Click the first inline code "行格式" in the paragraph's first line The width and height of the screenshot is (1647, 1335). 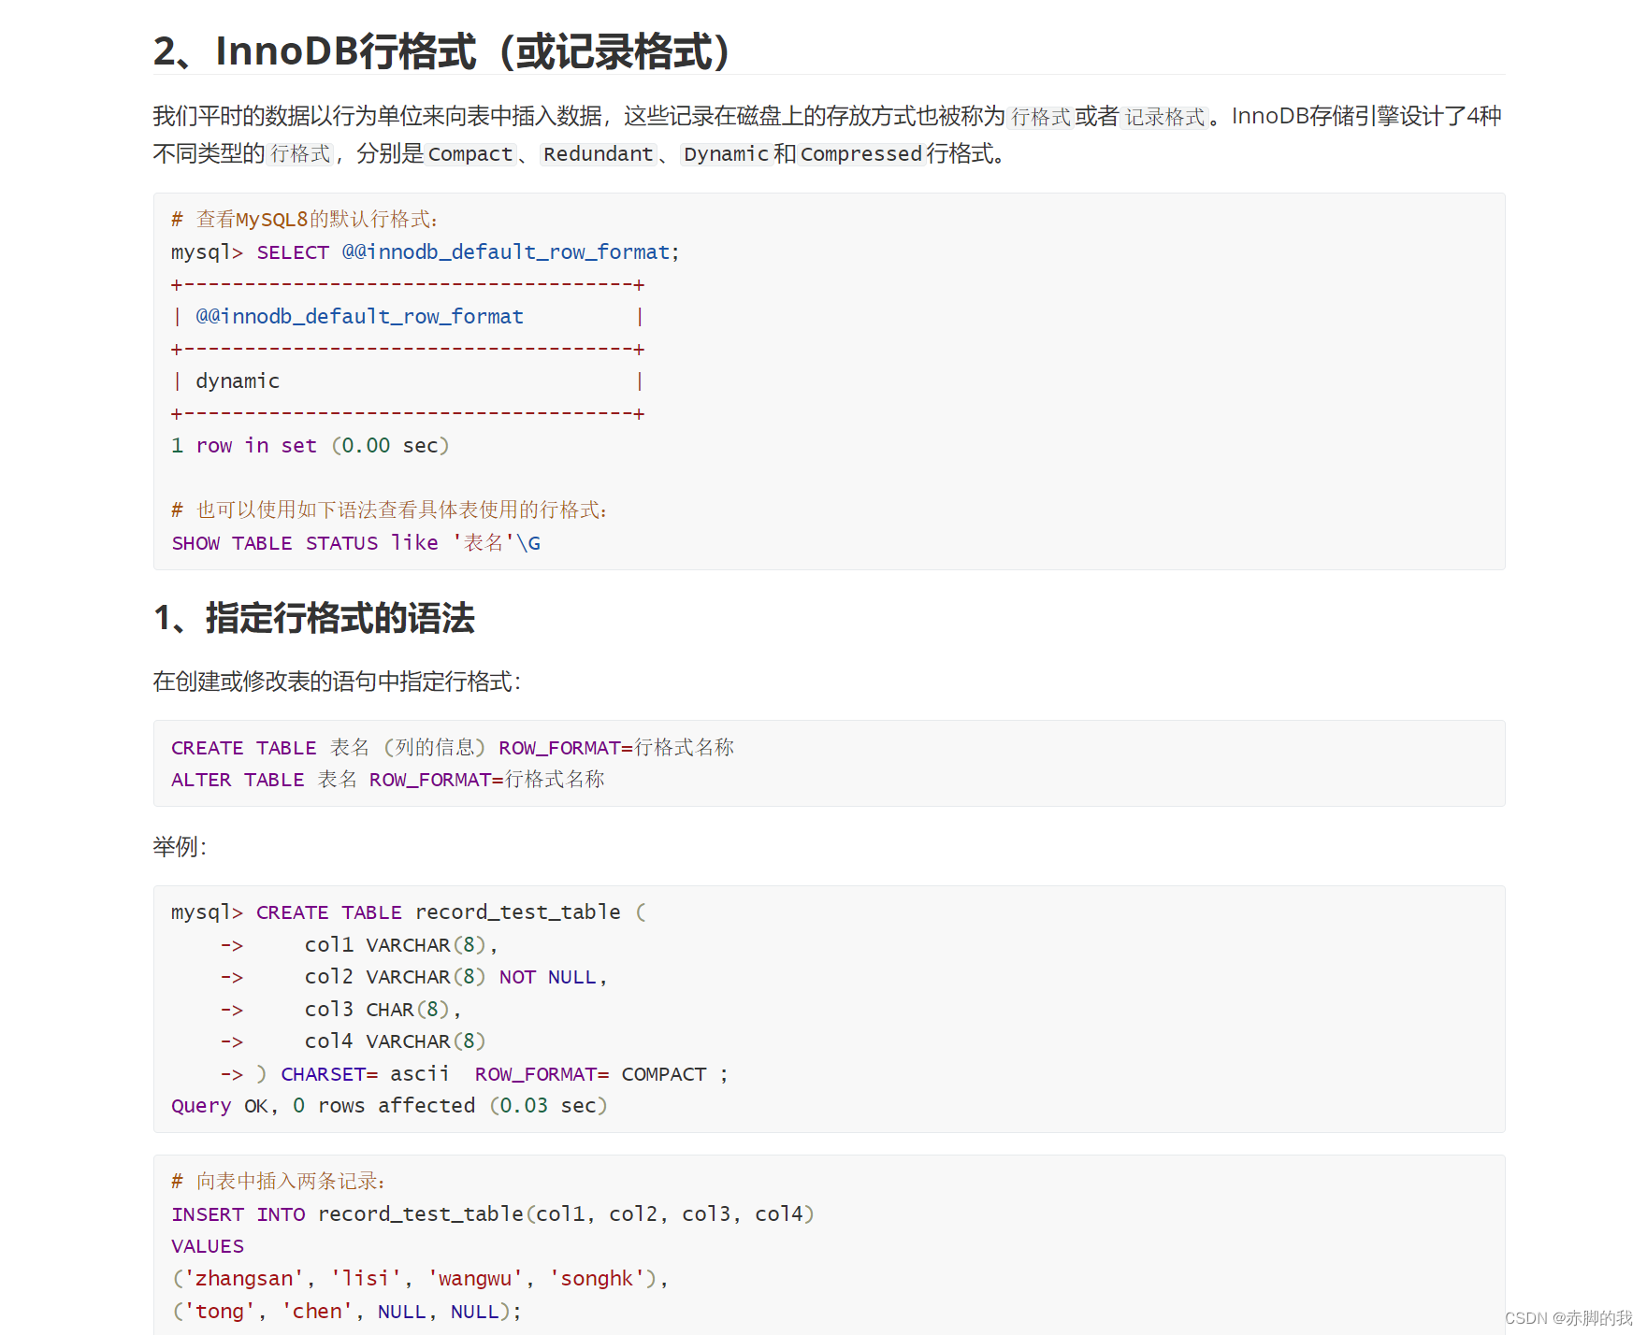(1041, 117)
